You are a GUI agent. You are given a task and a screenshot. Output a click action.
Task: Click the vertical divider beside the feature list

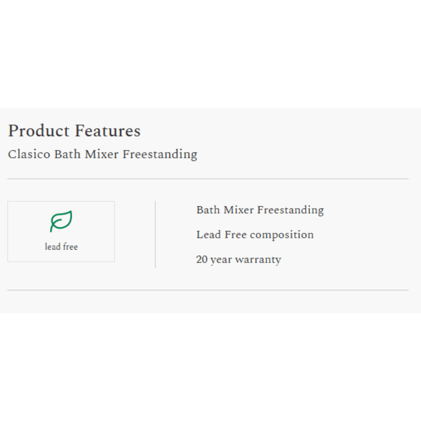click(x=155, y=234)
